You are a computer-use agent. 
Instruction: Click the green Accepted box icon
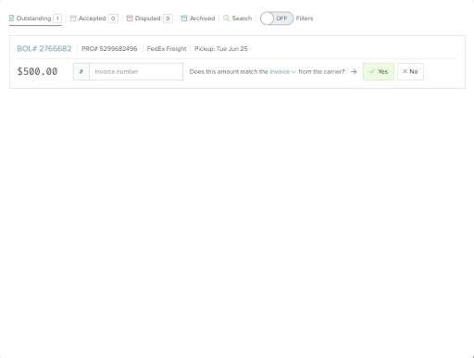pos(73,19)
